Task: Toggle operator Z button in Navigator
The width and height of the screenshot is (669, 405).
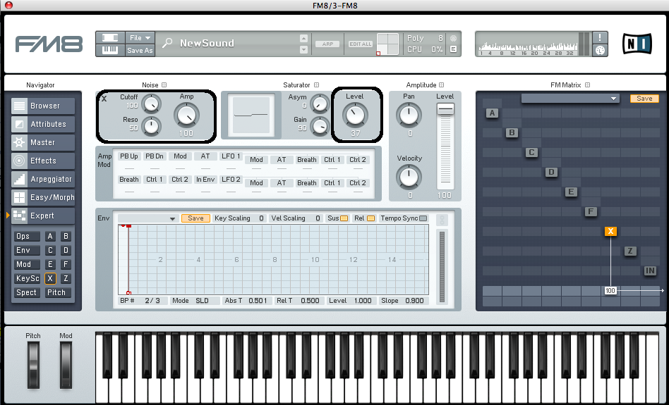Action: tap(66, 278)
